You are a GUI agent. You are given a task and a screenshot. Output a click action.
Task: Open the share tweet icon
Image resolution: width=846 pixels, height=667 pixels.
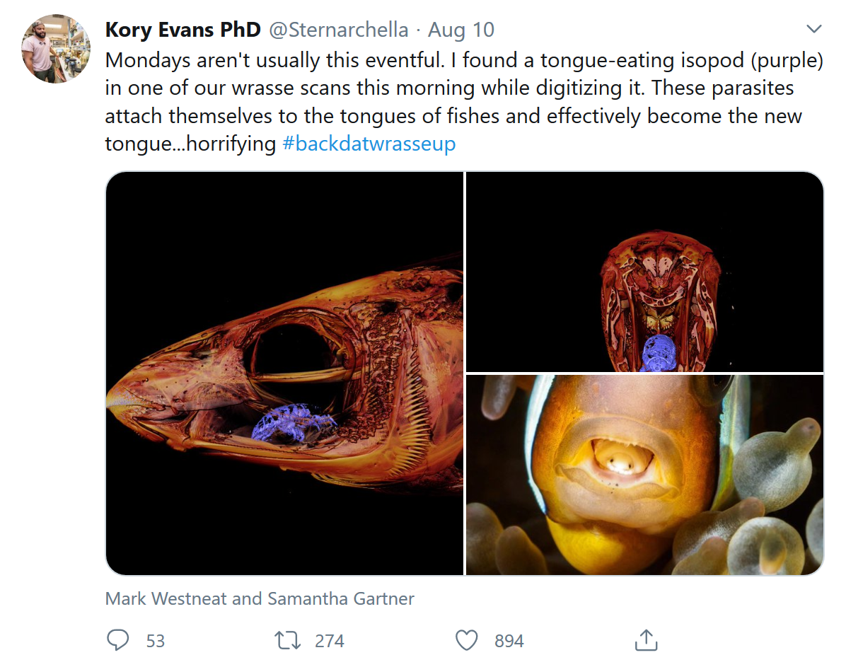[645, 641]
